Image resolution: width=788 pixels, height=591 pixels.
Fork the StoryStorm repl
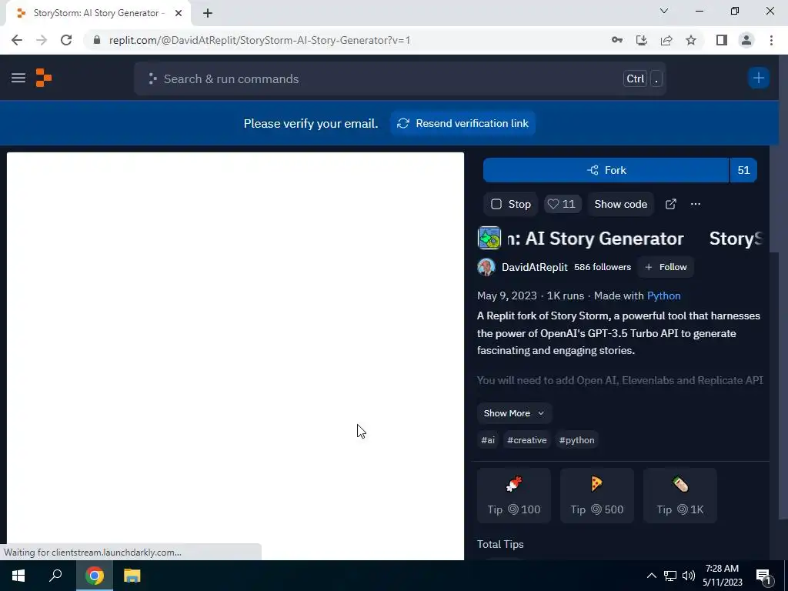coord(606,170)
